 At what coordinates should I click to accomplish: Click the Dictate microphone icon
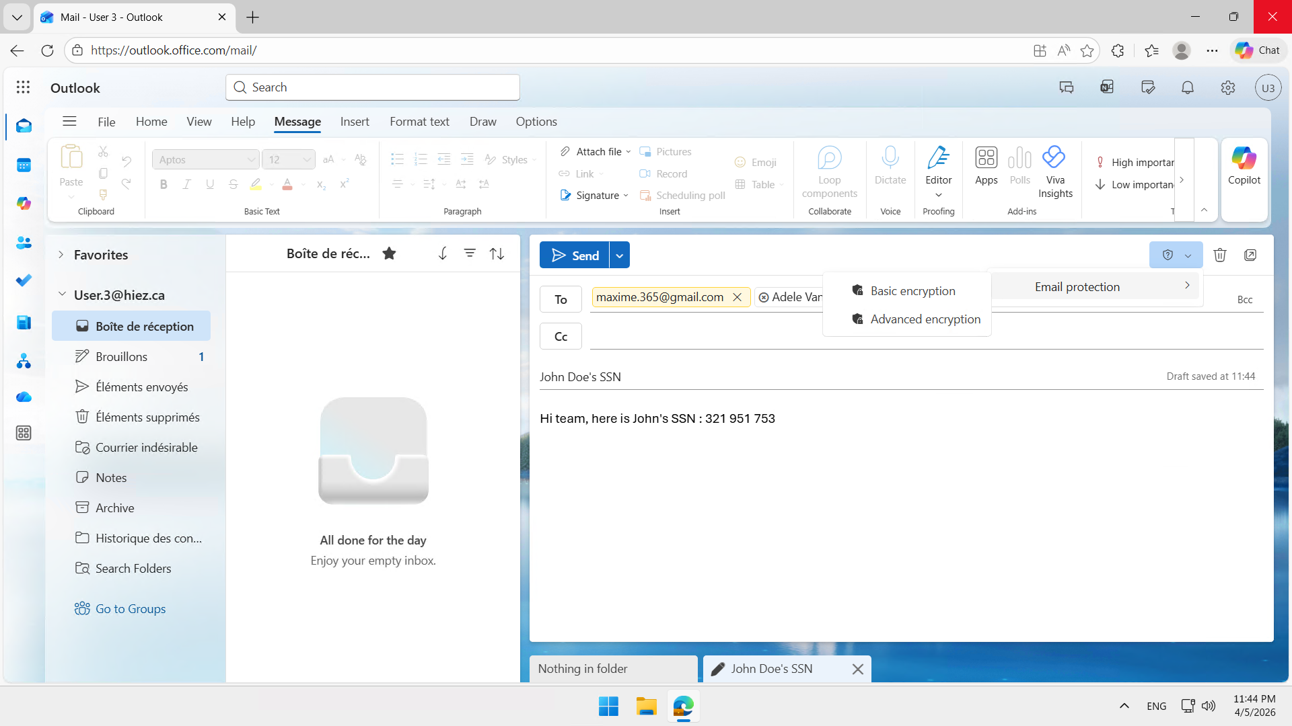(x=890, y=159)
